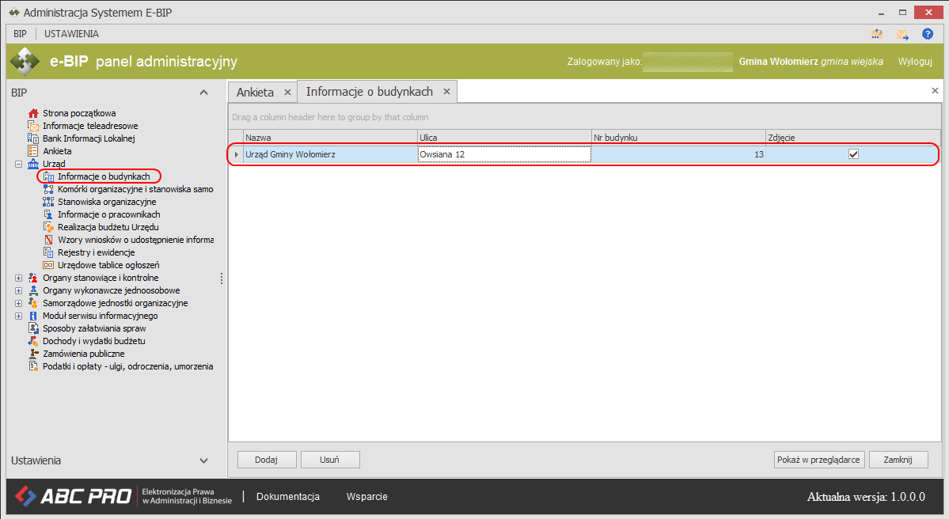Image resolution: width=949 pixels, height=519 pixels.
Task: Collapse the Urząd tree node
Action: 18,164
